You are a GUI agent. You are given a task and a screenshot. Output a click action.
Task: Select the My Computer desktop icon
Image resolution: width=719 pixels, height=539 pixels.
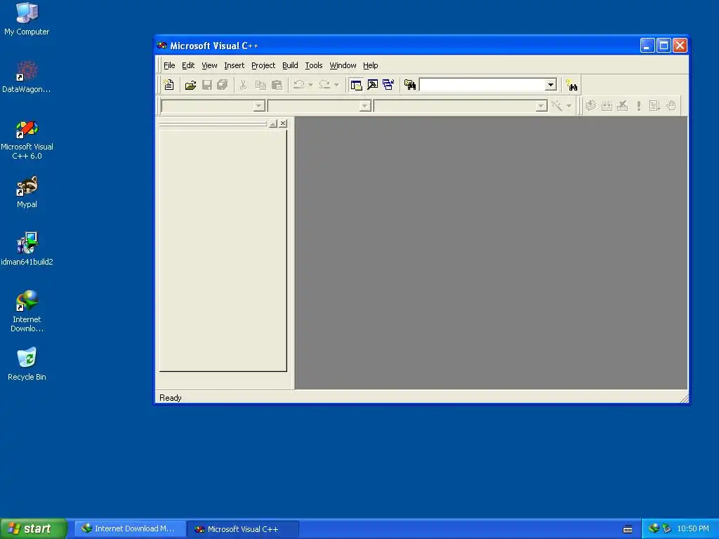coord(27,19)
